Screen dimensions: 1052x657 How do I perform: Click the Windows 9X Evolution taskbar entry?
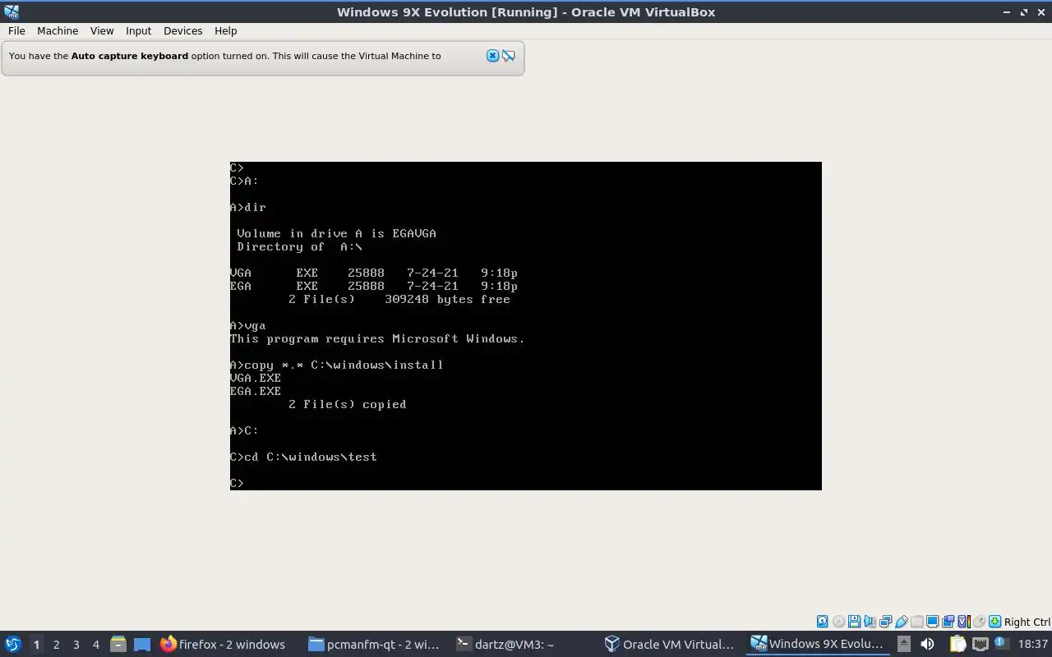point(818,645)
